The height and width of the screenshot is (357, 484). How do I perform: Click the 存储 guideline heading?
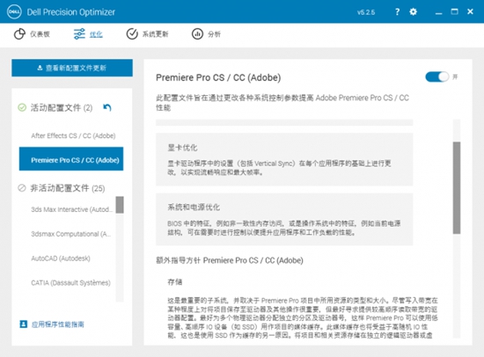tap(175, 282)
